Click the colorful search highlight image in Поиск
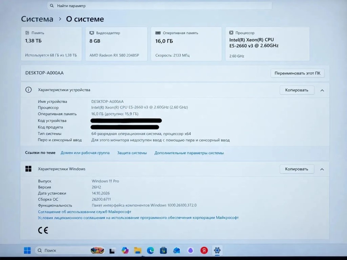This screenshot has width=347, height=260. click(x=97, y=251)
